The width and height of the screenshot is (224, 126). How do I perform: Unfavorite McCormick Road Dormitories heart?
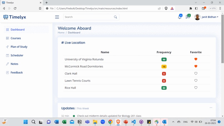point(196,66)
